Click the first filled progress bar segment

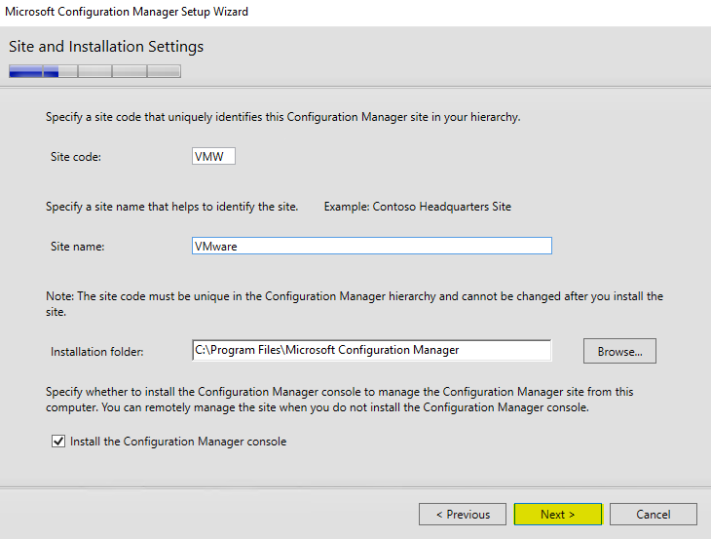click(x=25, y=71)
